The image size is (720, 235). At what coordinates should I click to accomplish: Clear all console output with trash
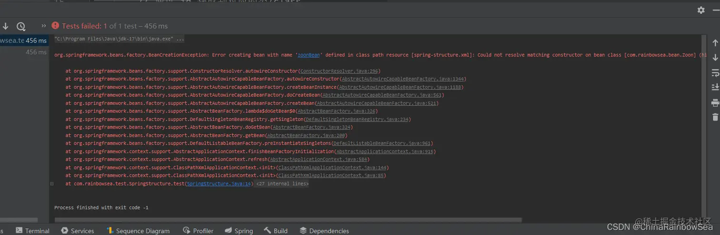click(x=715, y=117)
